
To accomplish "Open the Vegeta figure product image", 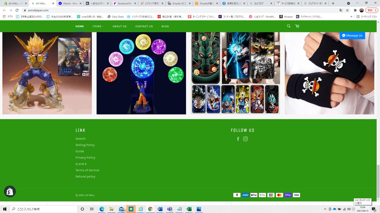I will 47,73.
